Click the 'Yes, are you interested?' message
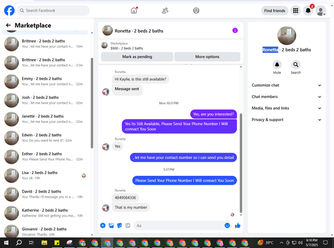 pyautogui.click(x=214, y=114)
